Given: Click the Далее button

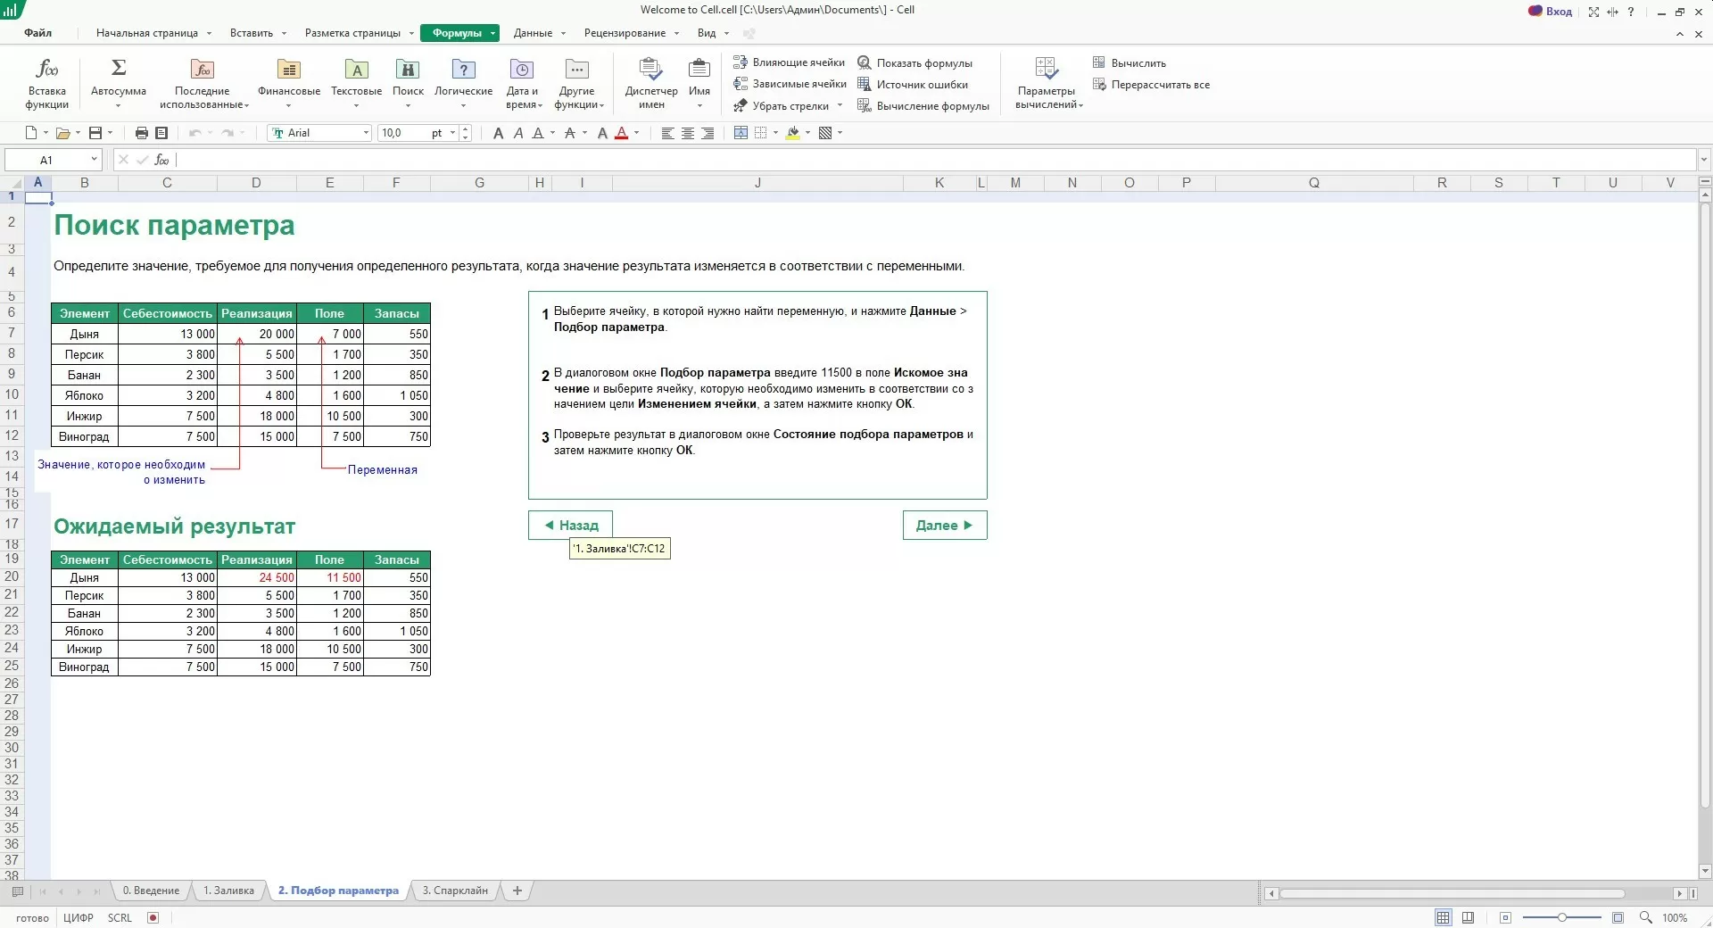Looking at the screenshot, I should pos(944,526).
